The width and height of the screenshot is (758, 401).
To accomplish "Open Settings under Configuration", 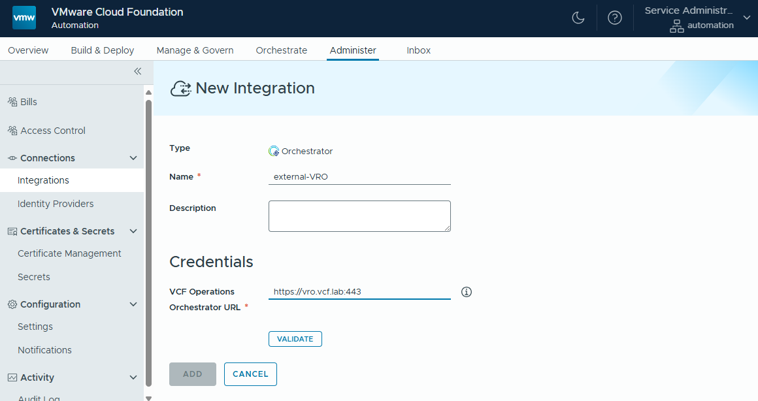I will [x=35, y=327].
